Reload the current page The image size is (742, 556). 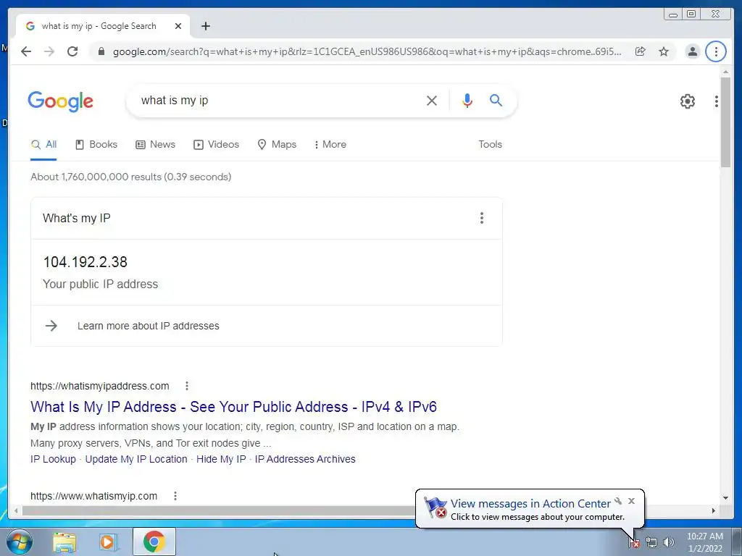pos(72,51)
